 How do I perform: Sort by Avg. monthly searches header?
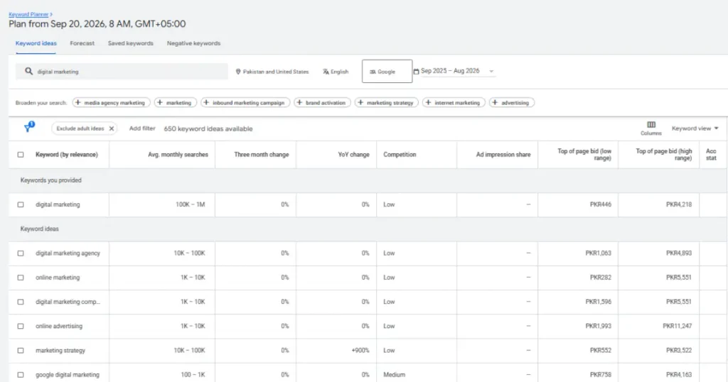(178, 154)
